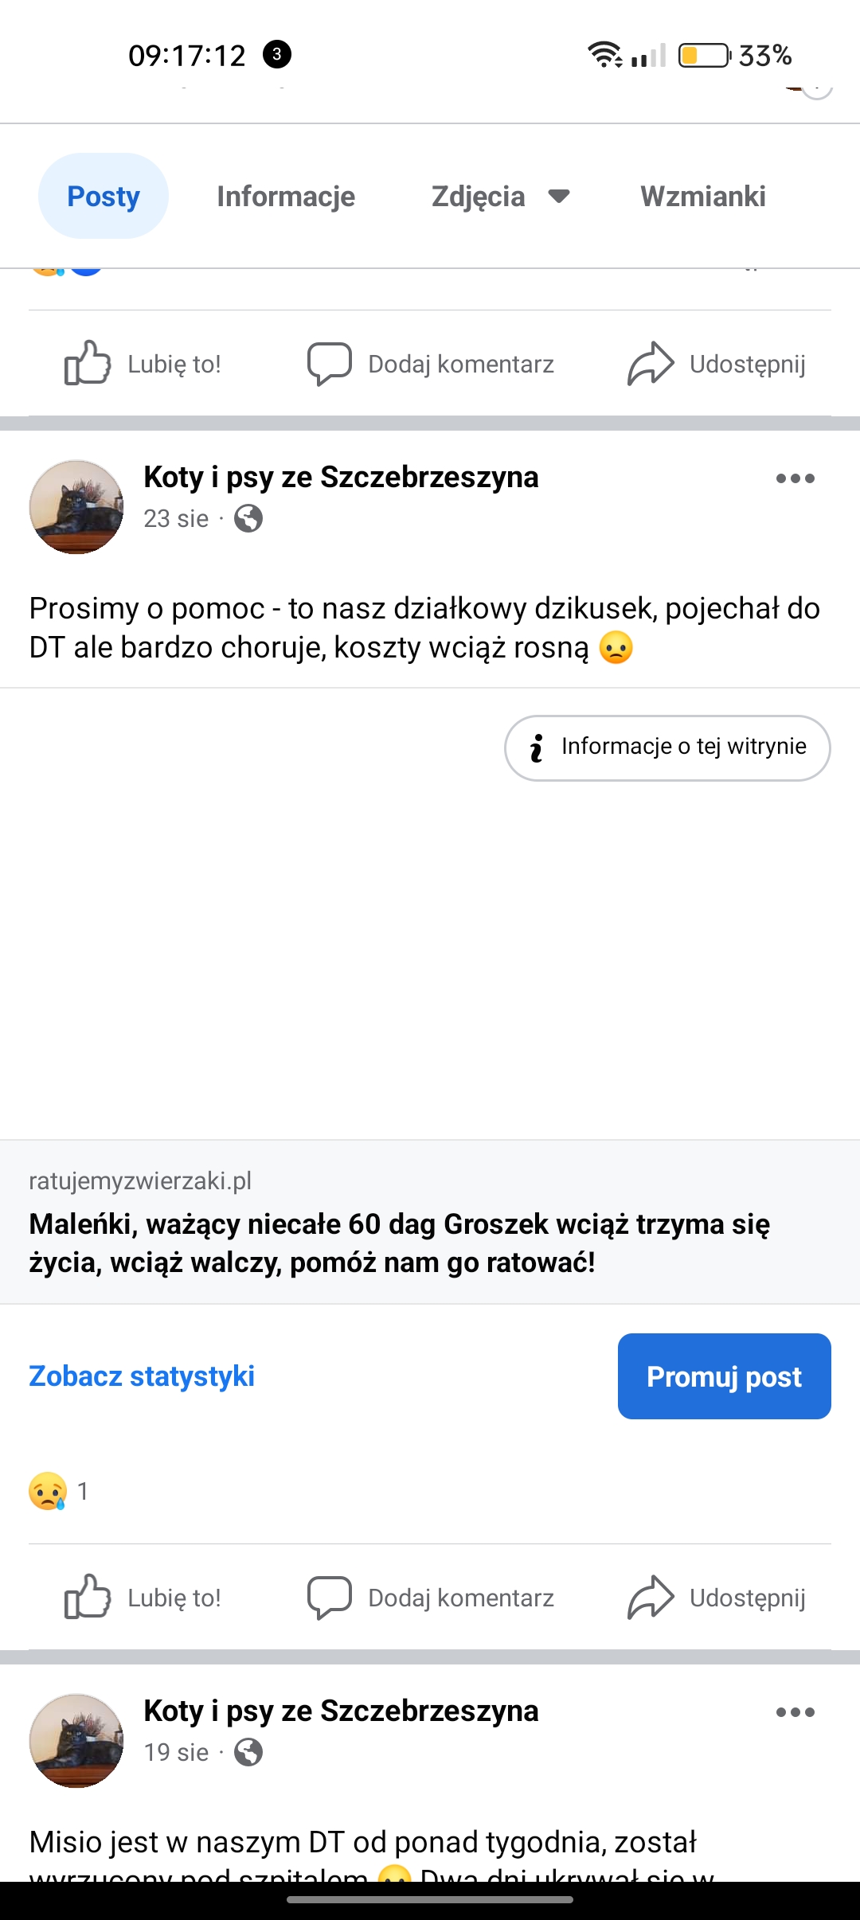Select the Posty tab
This screenshot has width=860, height=1920.
[x=104, y=196]
